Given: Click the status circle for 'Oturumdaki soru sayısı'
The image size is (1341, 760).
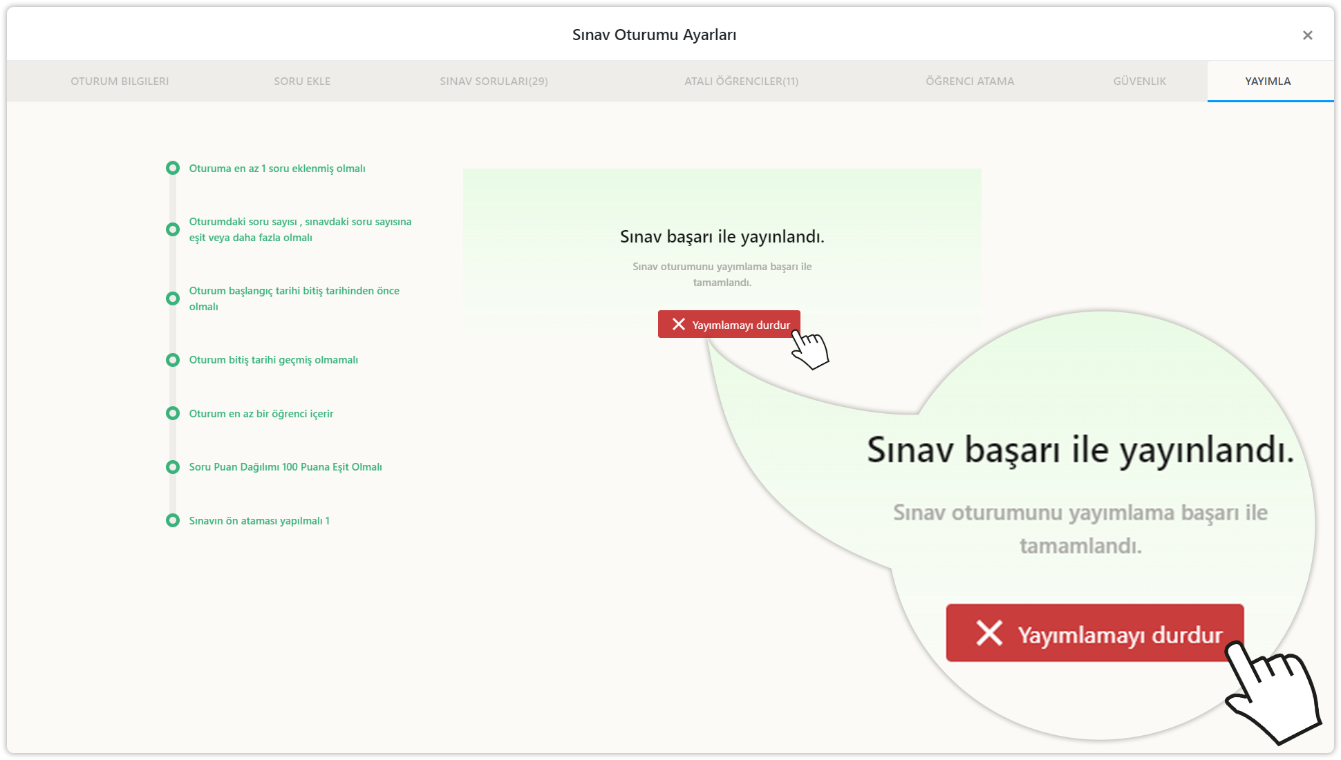Looking at the screenshot, I should pyautogui.click(x=173, y=229).
